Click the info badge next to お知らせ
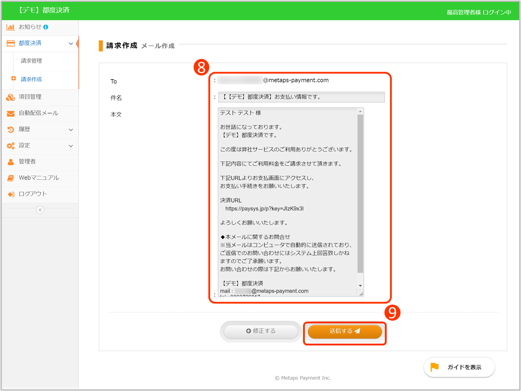The height and width of the screenshot is (391, 521). pyautogui.click(x=46, y=27)
